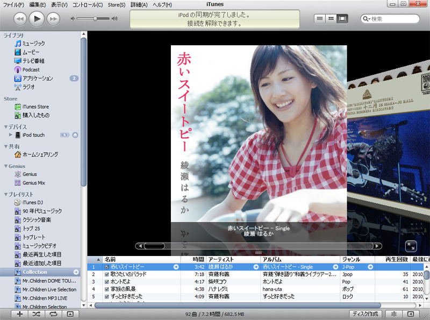Open the コントロール(C) menu
Screen dimensions: 430x320
click(x=88, y=5)
